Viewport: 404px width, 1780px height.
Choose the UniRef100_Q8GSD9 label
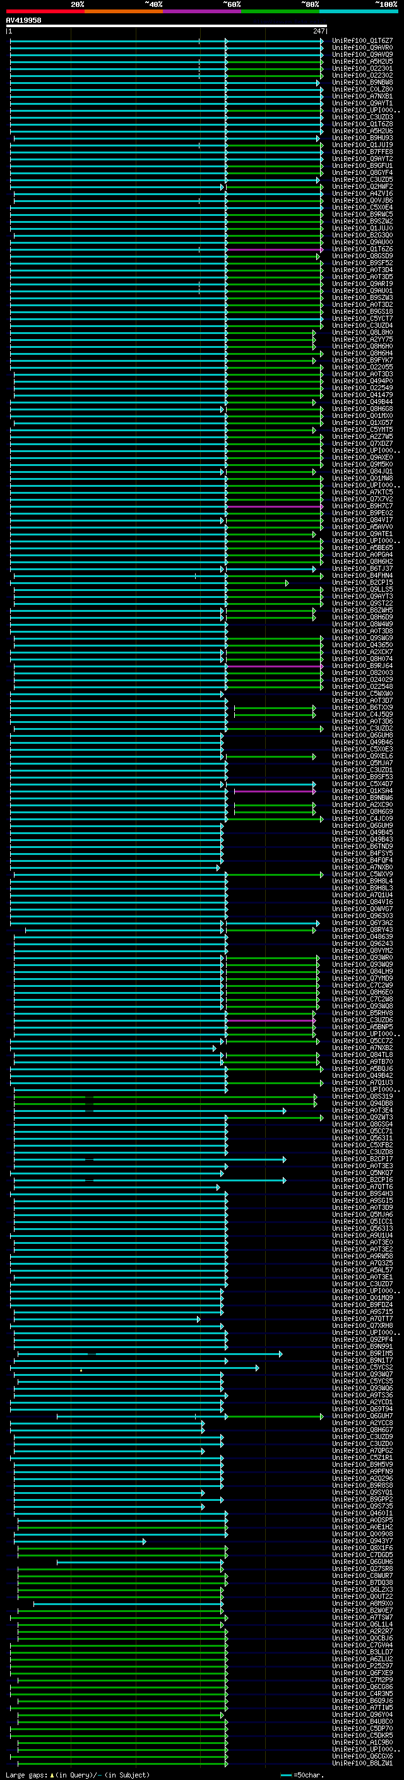[x=362, y=256]
